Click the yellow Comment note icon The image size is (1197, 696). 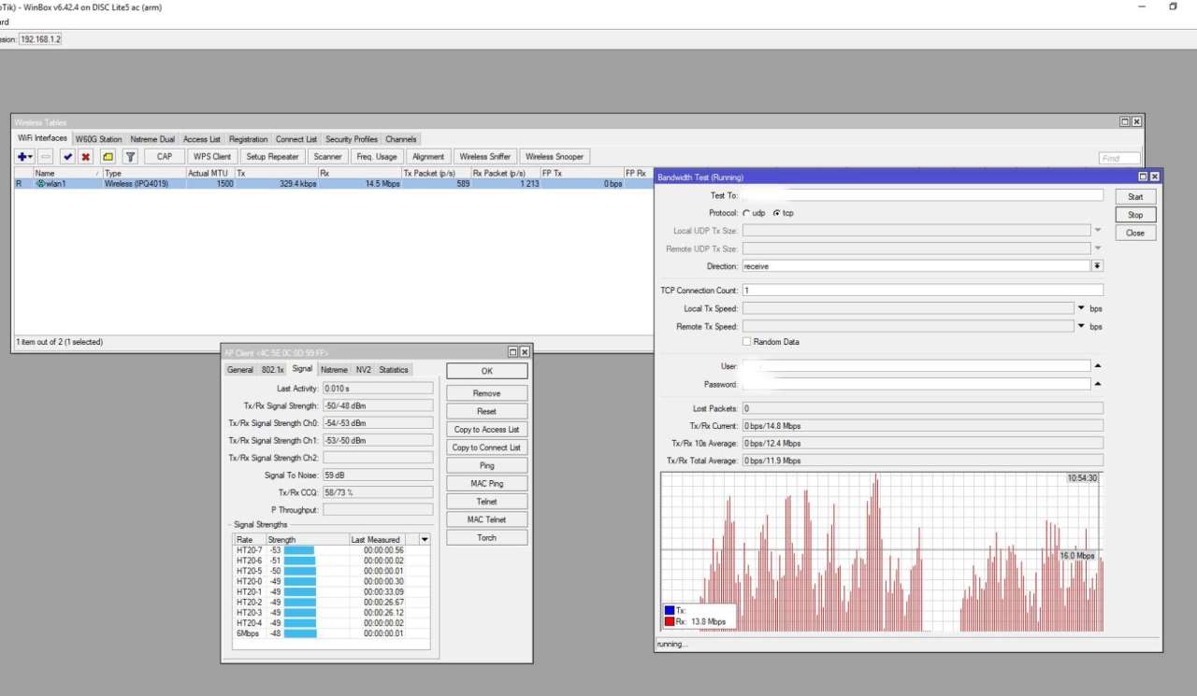pyautogui.click(x=108, y=157)
